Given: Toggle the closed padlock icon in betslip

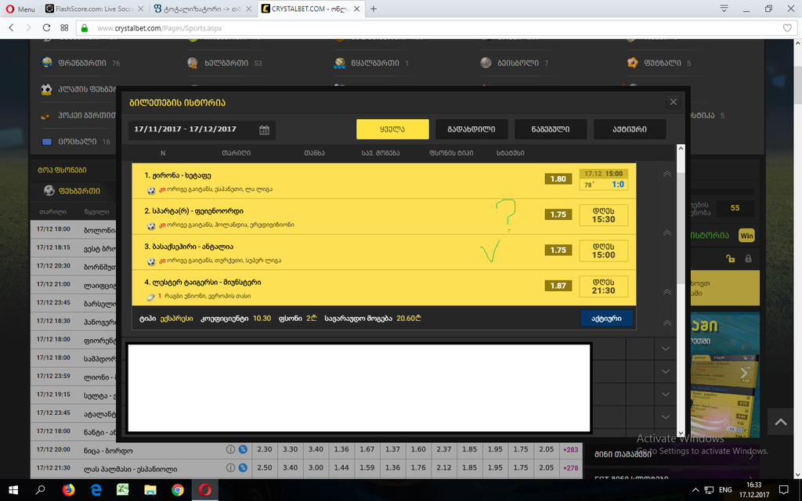Looking at the screenshot, I should pos(748,258).
